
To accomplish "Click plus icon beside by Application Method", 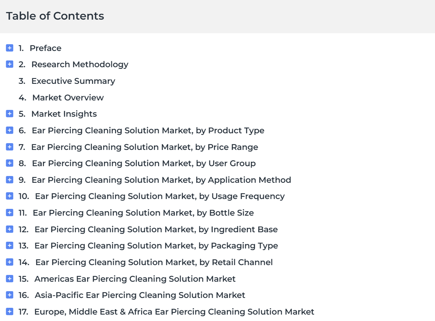I will coord(9,180).
